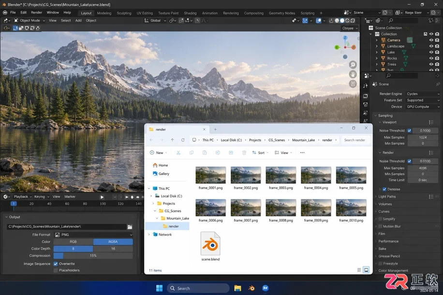The width and height of the screenshot is (443, 295).
Task: Click the viewport pan hand gizmo
Action: click(353, 74)
